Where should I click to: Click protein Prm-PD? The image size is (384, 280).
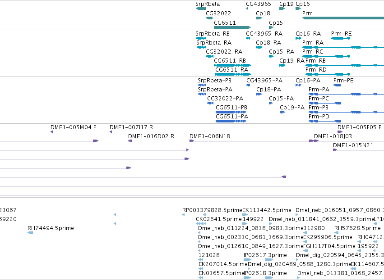(x=325, y=121)
